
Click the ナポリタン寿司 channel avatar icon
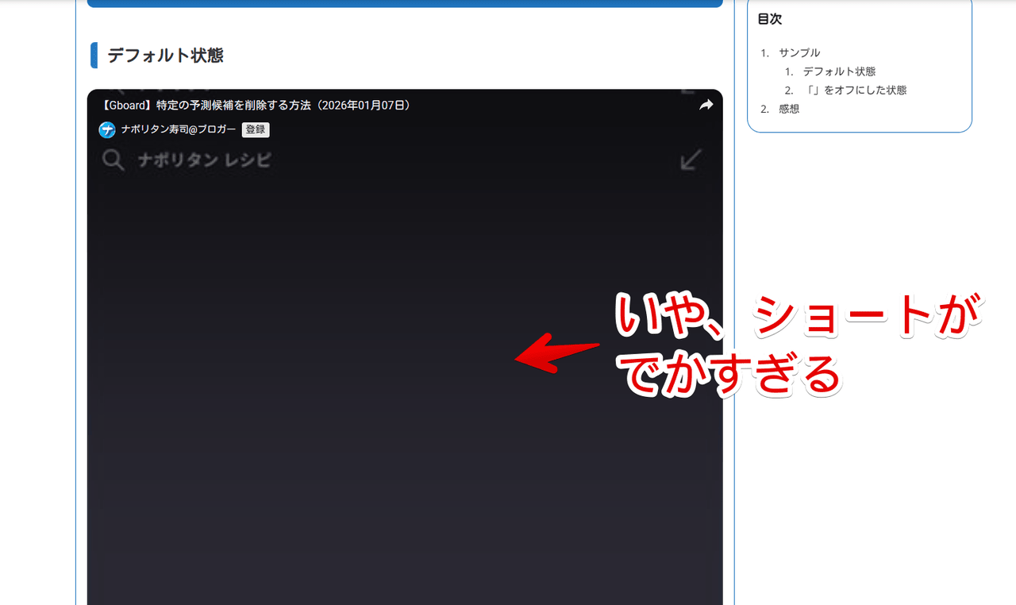[107, 129]
